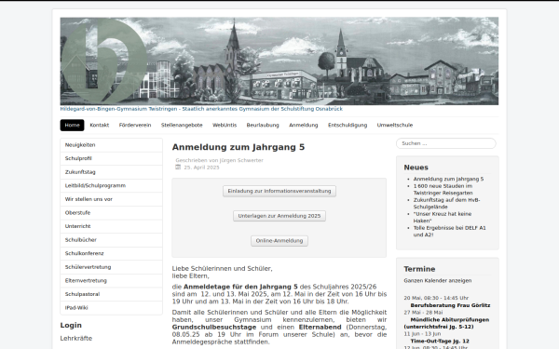
Task: Open the Beurlaubung menu item
Action: 263,125
